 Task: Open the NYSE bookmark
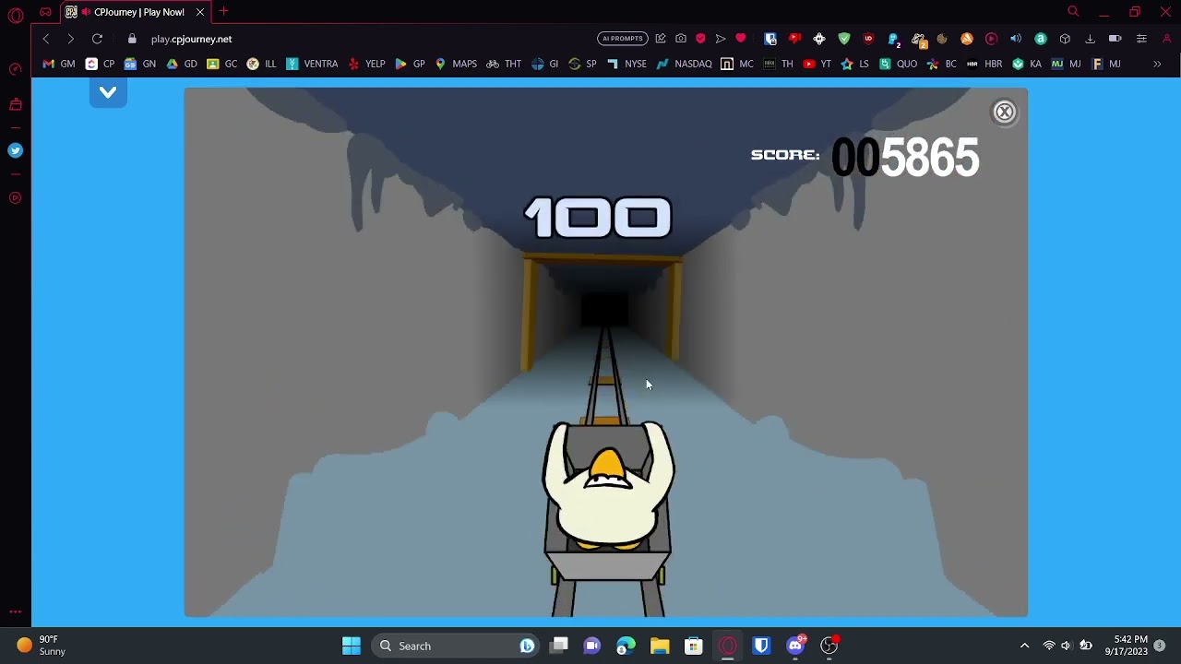click(x=626, y=64)
